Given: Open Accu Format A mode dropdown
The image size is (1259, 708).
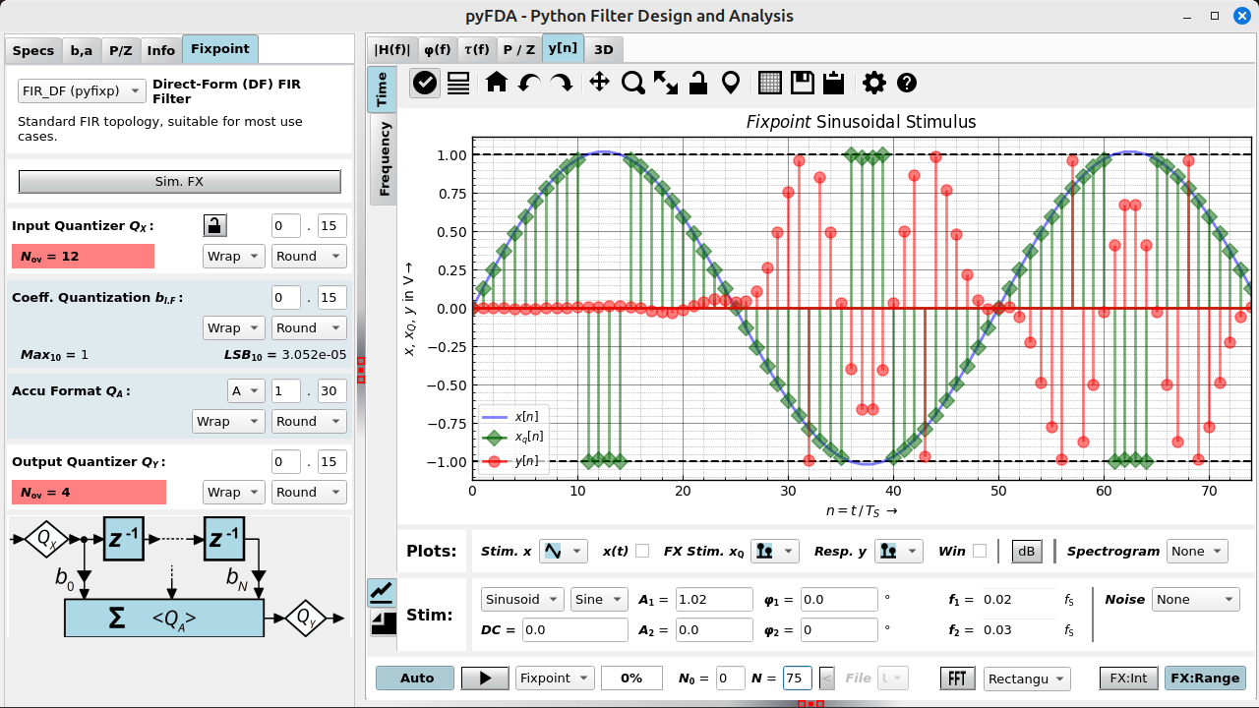Looking at the screenshot, I should (x=246, y=390).
